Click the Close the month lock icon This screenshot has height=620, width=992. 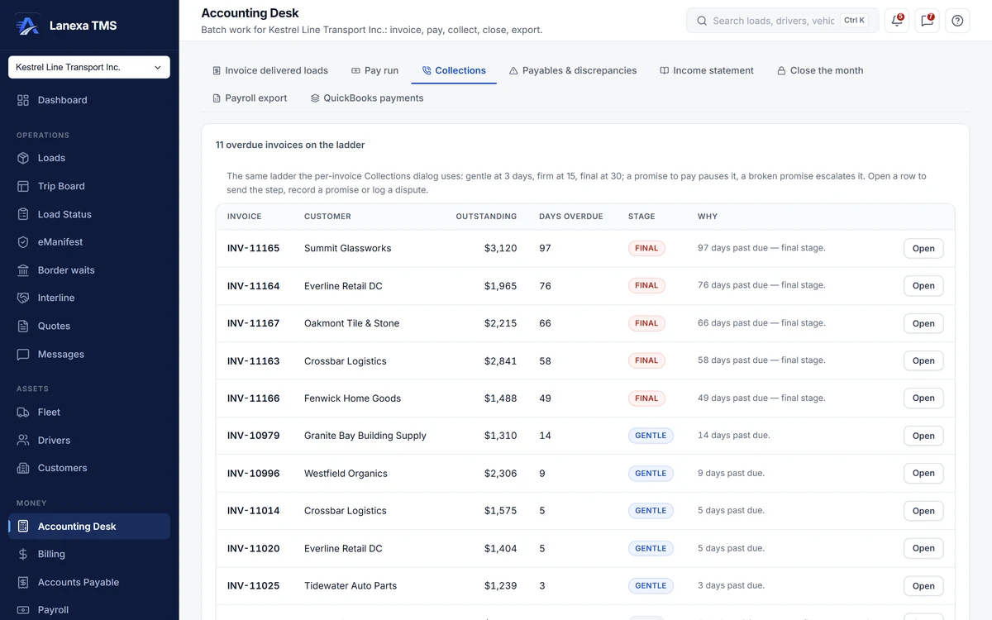(x=781, y=71)
